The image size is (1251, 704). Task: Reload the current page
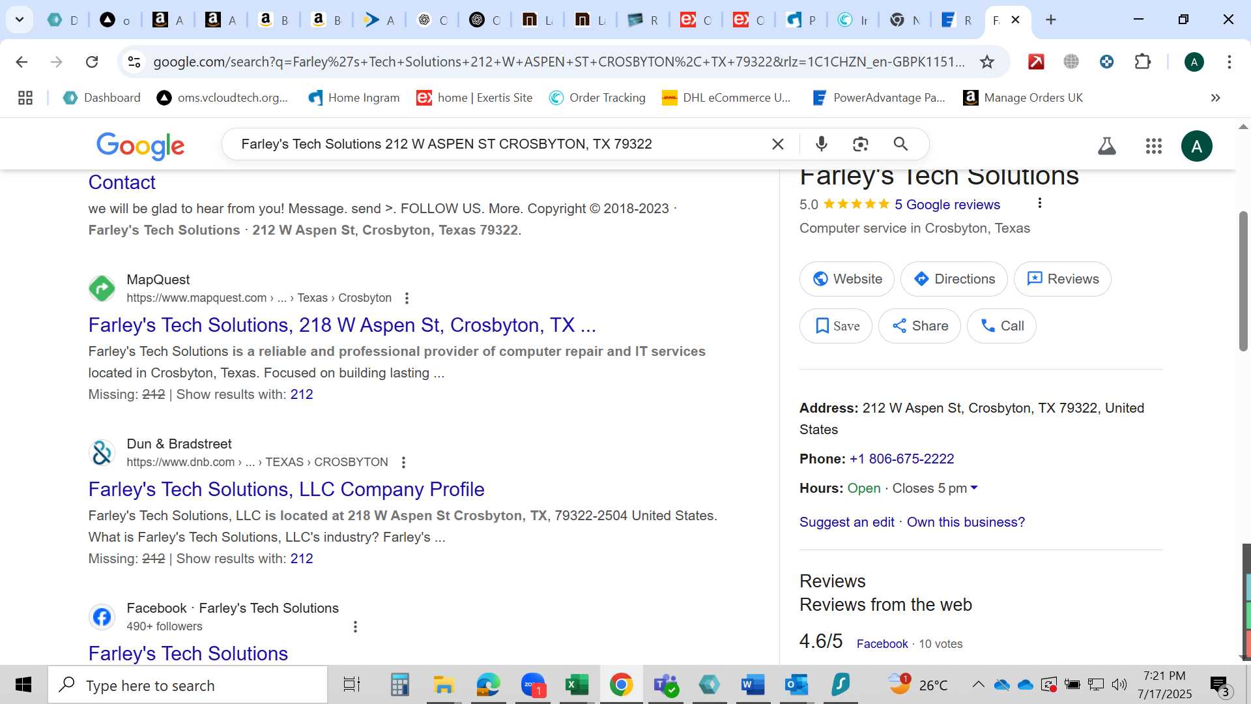[92, 62]
